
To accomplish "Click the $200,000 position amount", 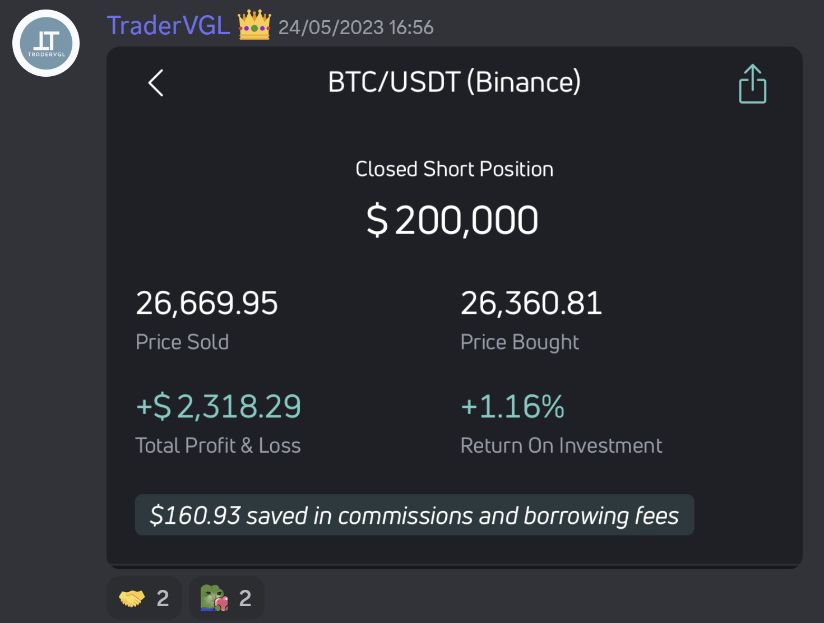I will 452,220.
